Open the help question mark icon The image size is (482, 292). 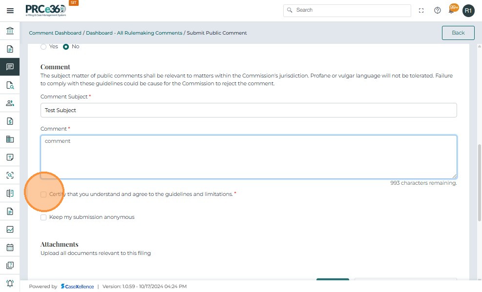tap(438, 10)
